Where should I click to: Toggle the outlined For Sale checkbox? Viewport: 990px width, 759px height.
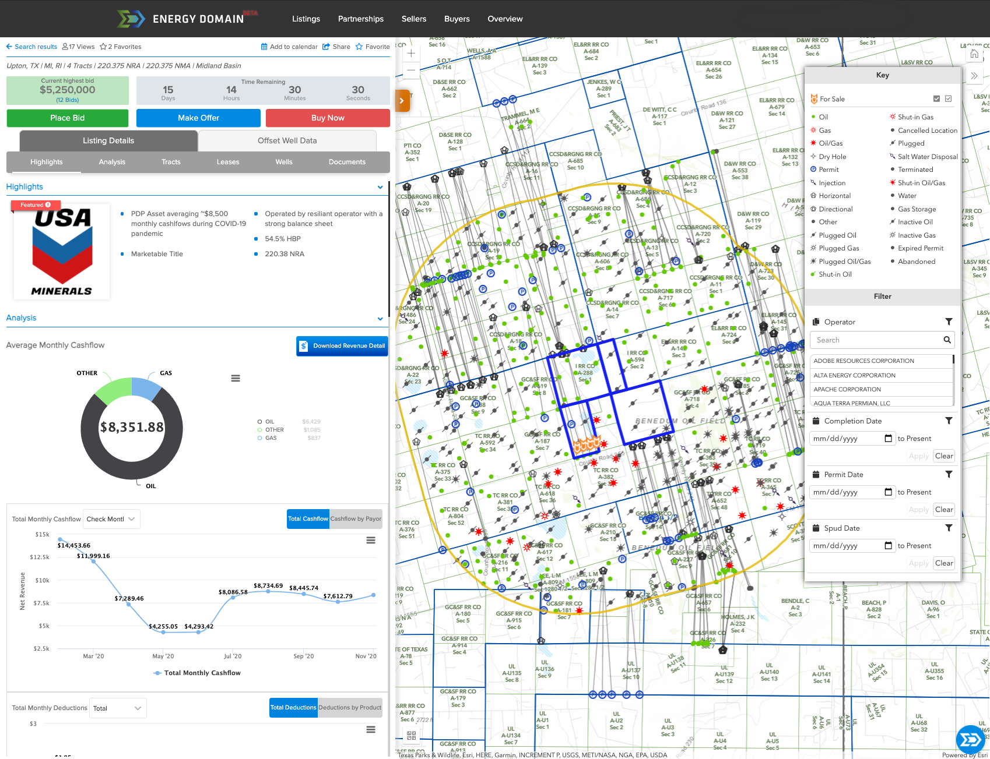[949, 99]
